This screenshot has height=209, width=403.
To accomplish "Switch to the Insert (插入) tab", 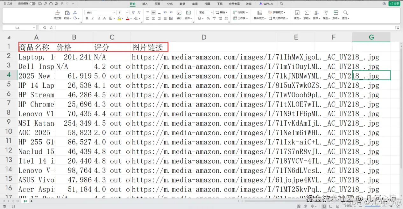I will click(x=145, y=4).
